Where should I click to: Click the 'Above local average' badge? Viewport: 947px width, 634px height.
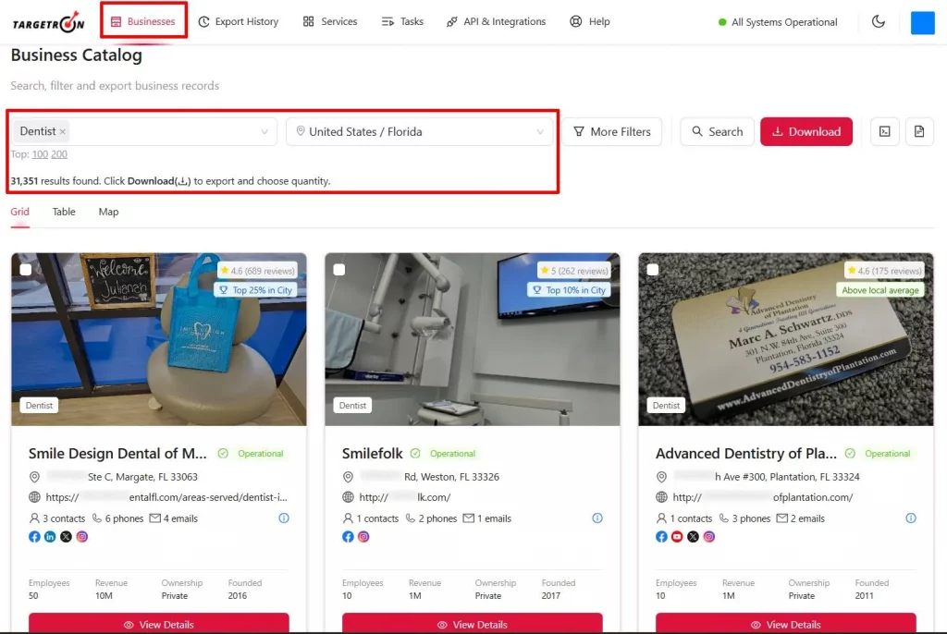pyautogui.click(x=880, y=290)
